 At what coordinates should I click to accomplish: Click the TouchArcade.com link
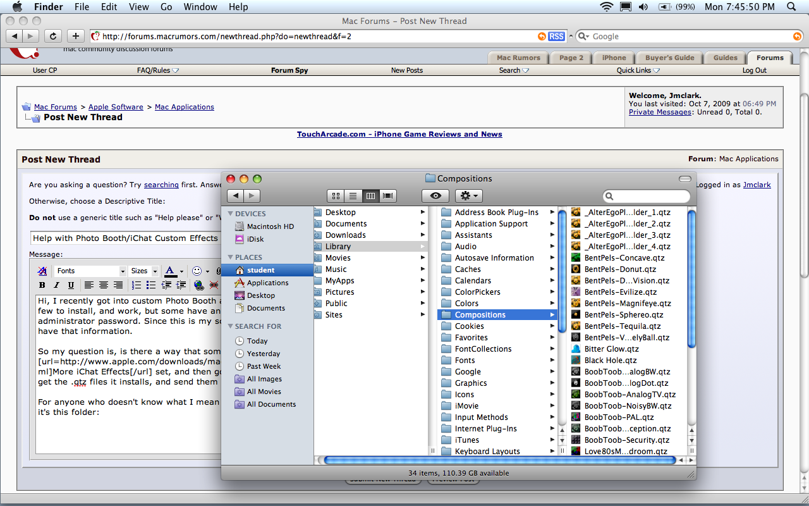click(399, 134)
